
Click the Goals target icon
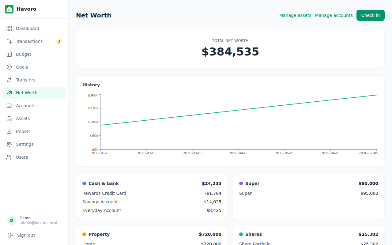9,67
